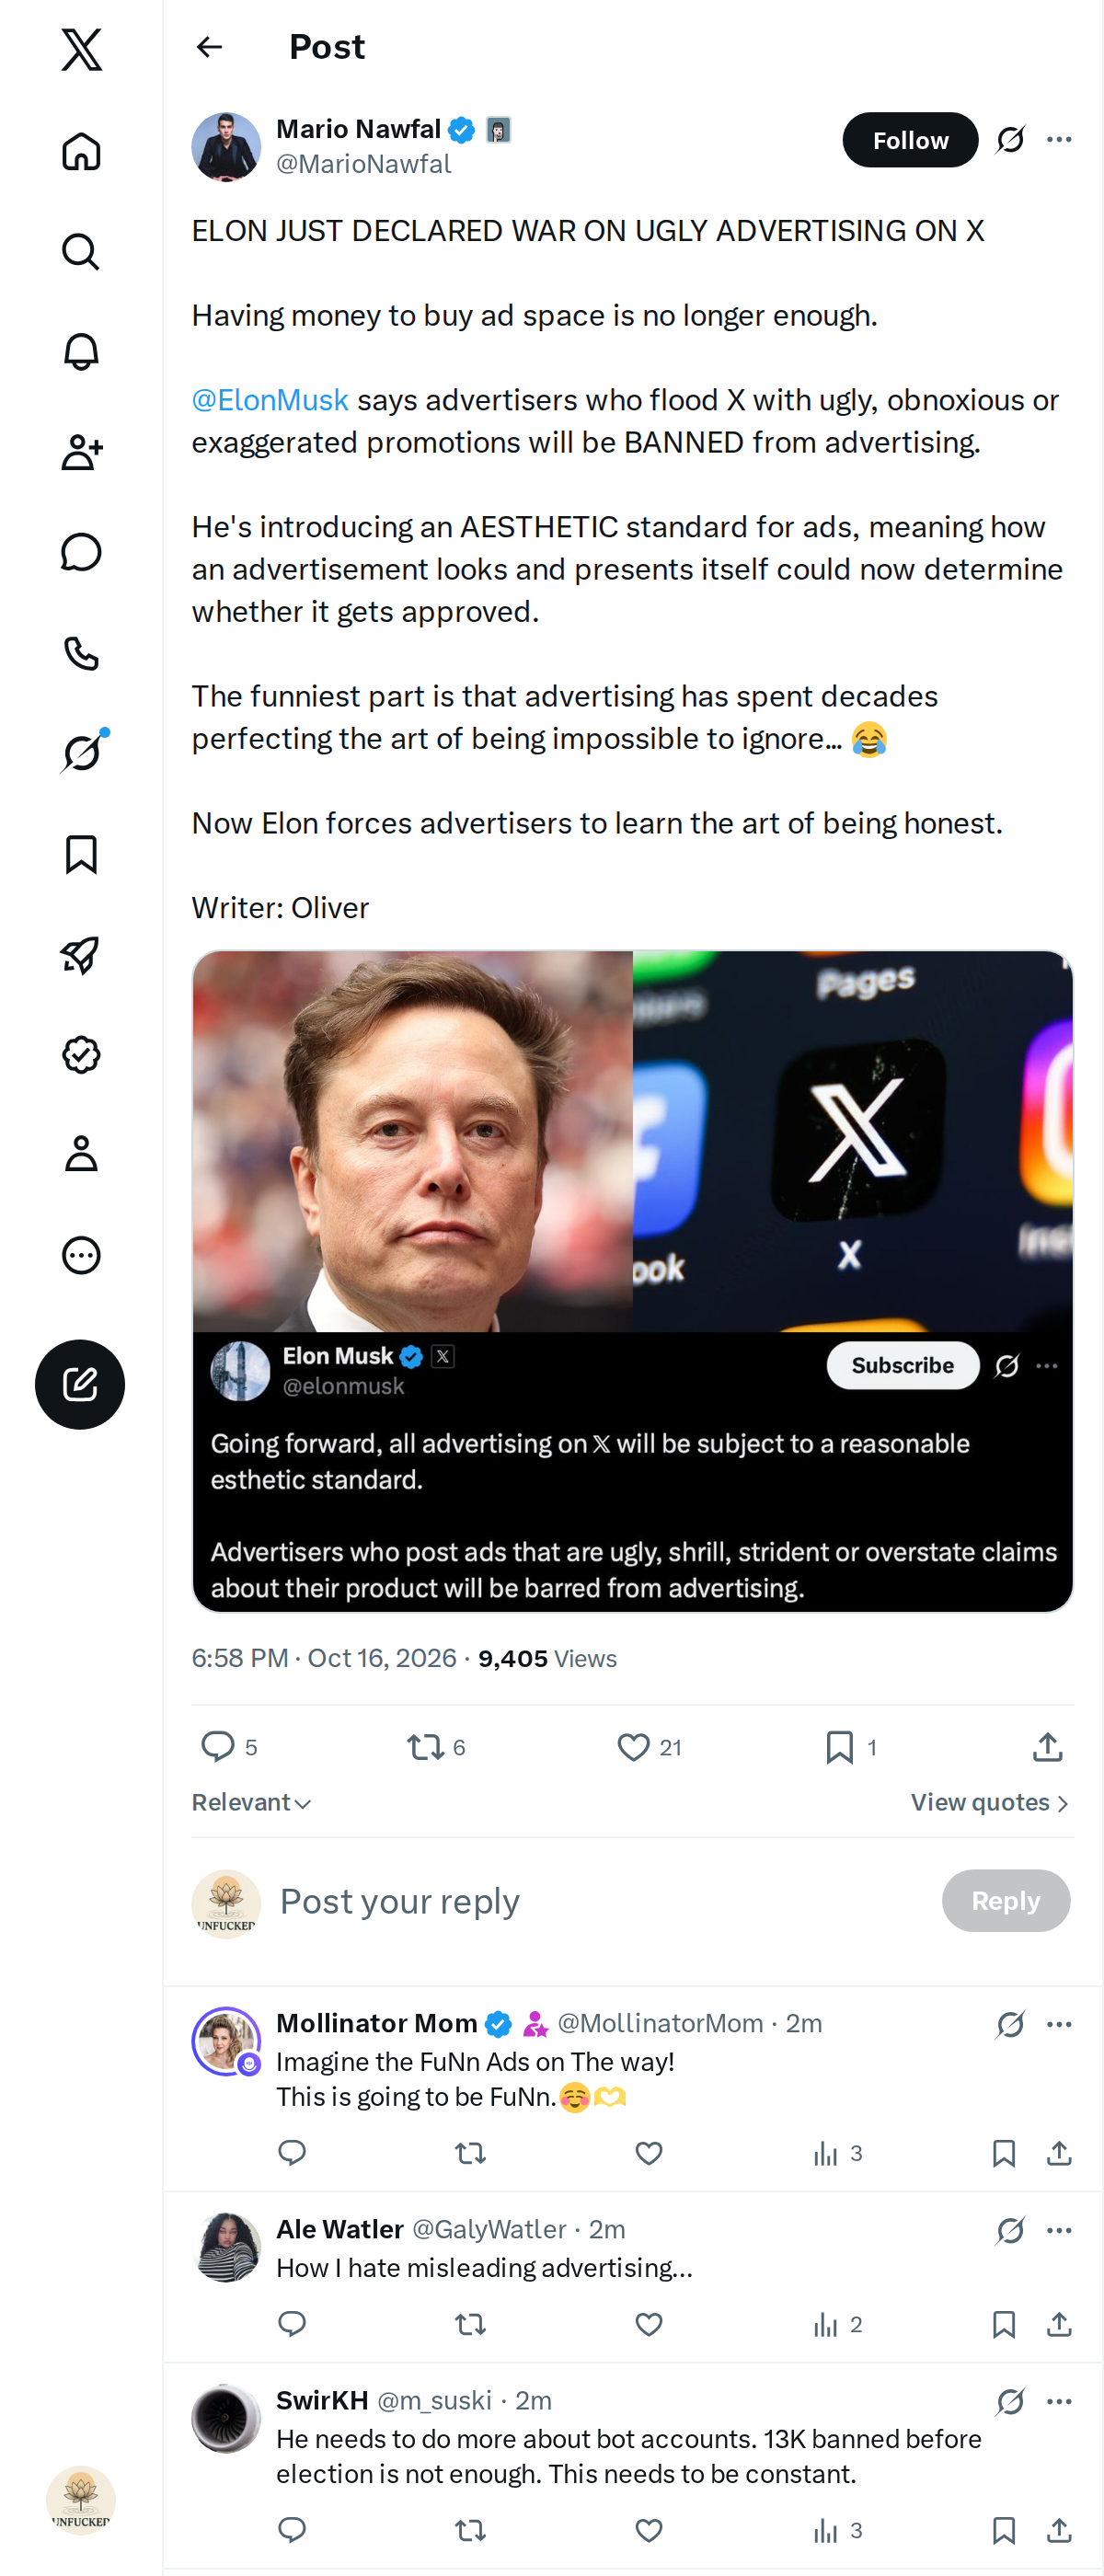Open more options menu on Mario Nawfal's post
Image resolution: width=1104 pixels, height=2576 pixels.
click(1059, 140)
